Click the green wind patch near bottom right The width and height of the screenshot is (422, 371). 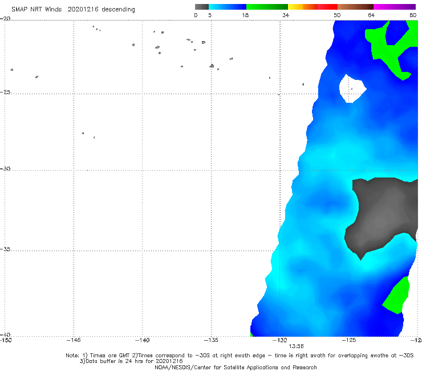397,296
